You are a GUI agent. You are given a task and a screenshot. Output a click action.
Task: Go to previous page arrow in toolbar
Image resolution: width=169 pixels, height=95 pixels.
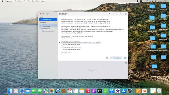coord(113,14)
